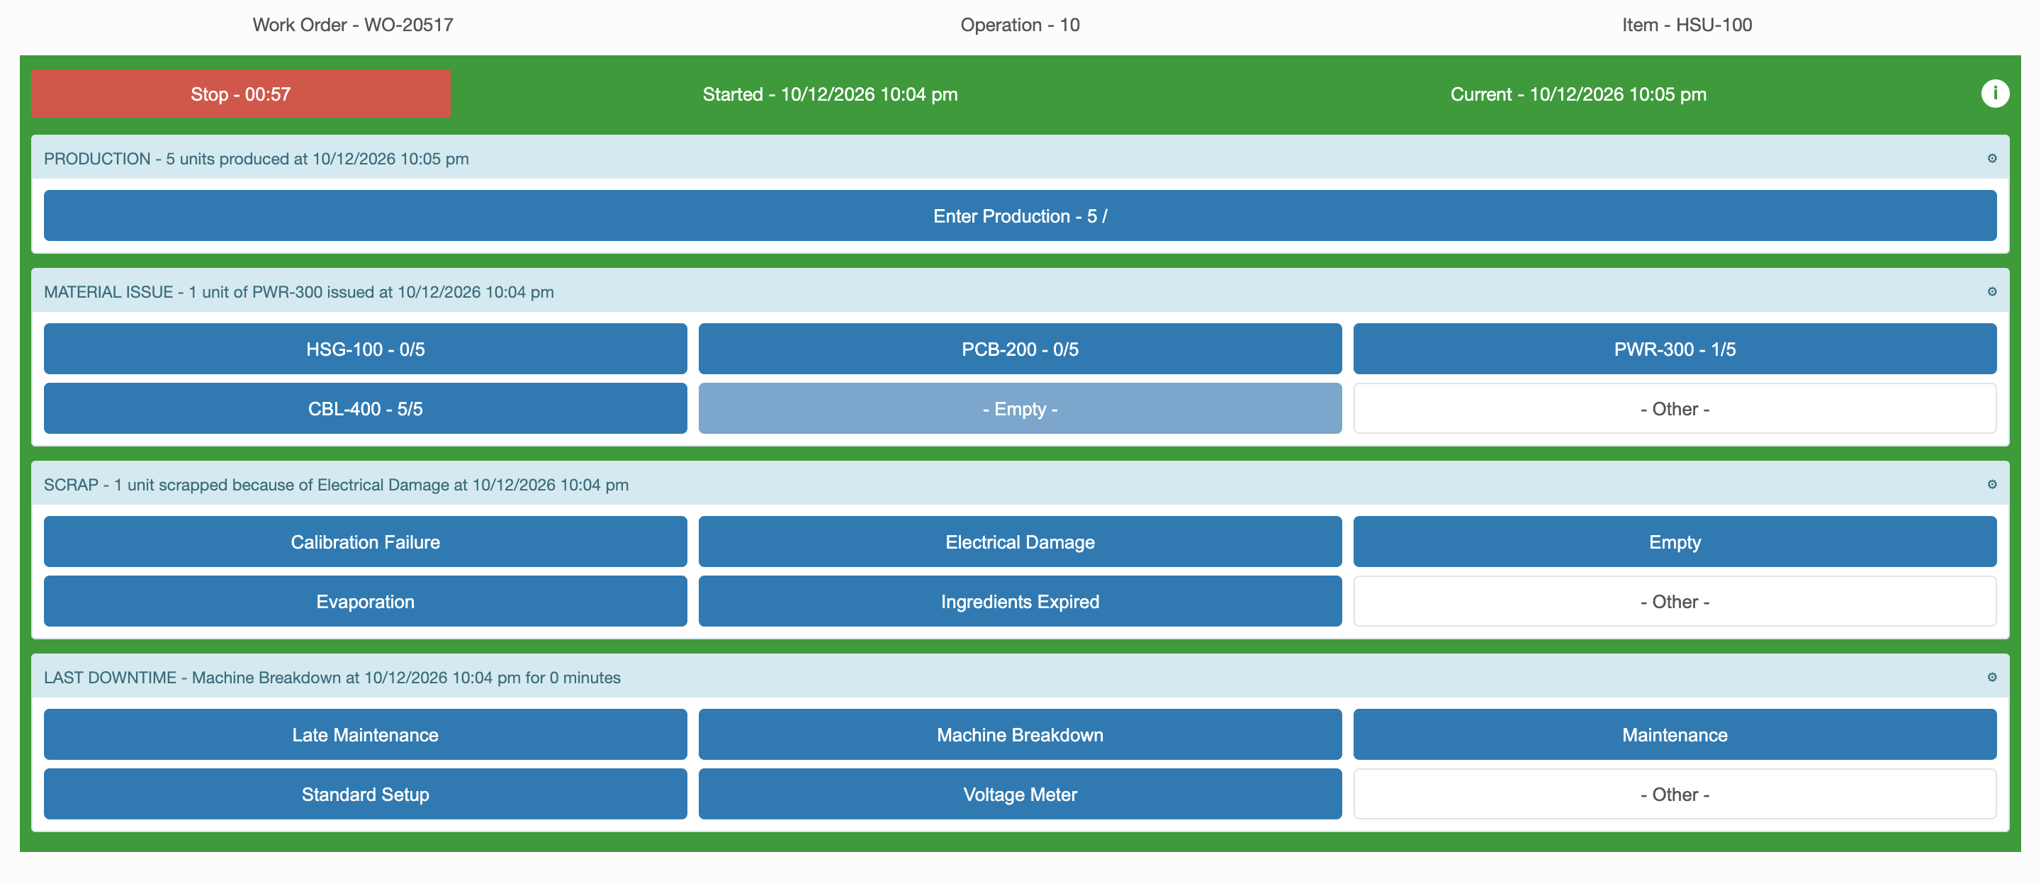The width and height of the screenshot is (2041, 886).
Task: Issue material CBL-400 - 5/5
Action: pyautogui.click(x=365, y=408)
